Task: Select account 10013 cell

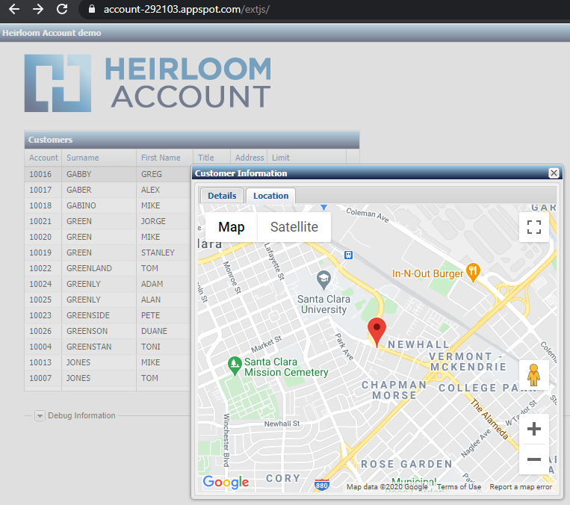Action: (x=43, y=362)
